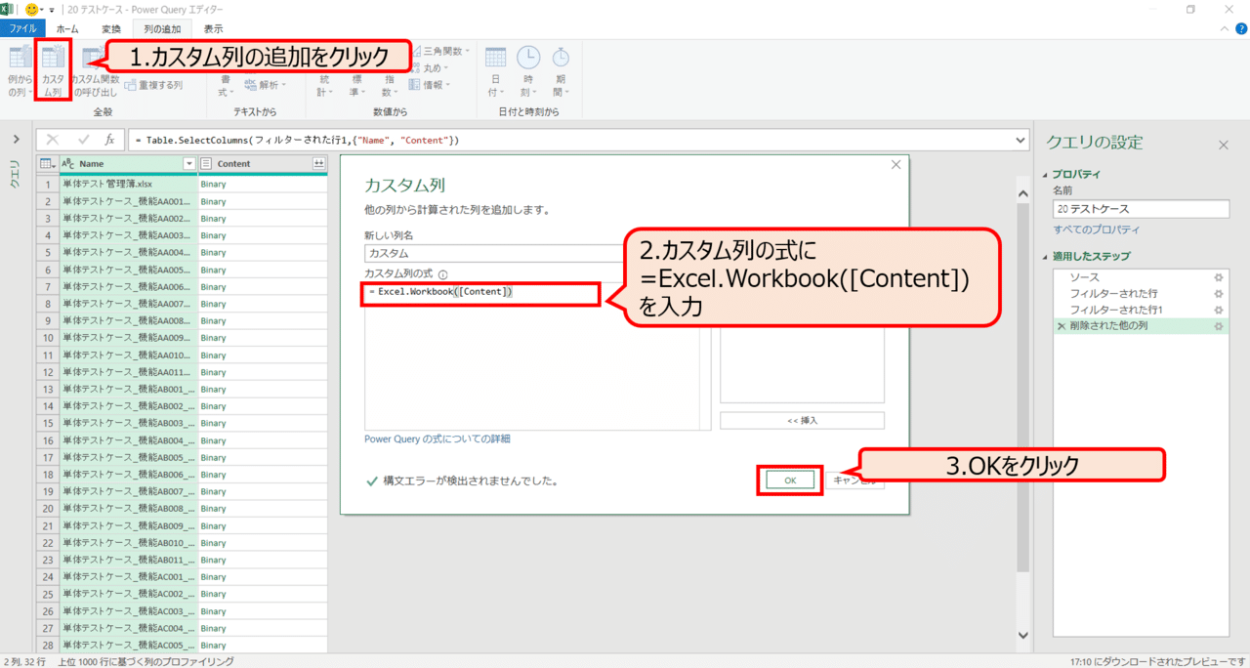Click the gear icon for フィルターされた行 step

click(x=1218, y=293)
